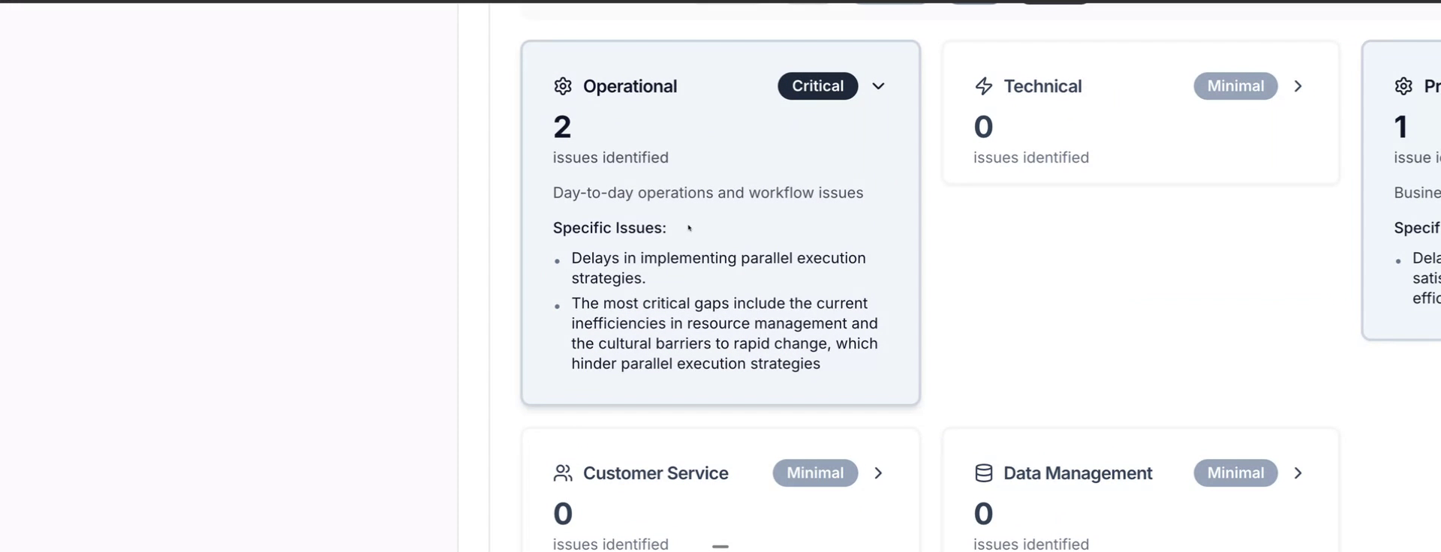Expand the Technical card chevron
The height and width of the screenshot is (552, 1441).
click(1298, 86)
